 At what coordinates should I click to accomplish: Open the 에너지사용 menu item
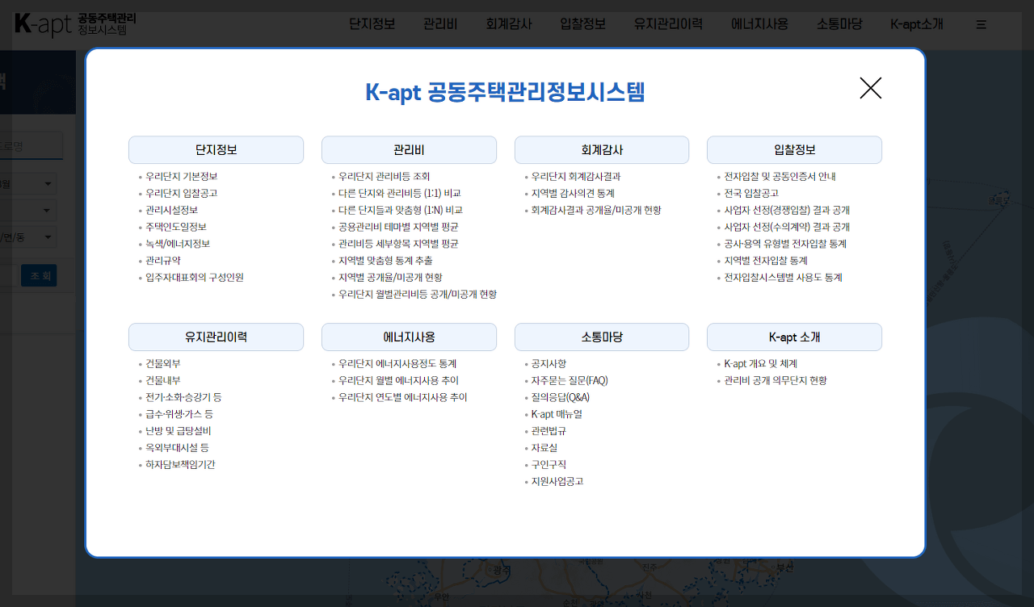coord(760,24)
